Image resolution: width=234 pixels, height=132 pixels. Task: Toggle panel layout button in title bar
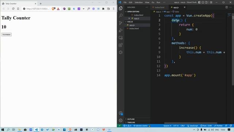point(203,3)
